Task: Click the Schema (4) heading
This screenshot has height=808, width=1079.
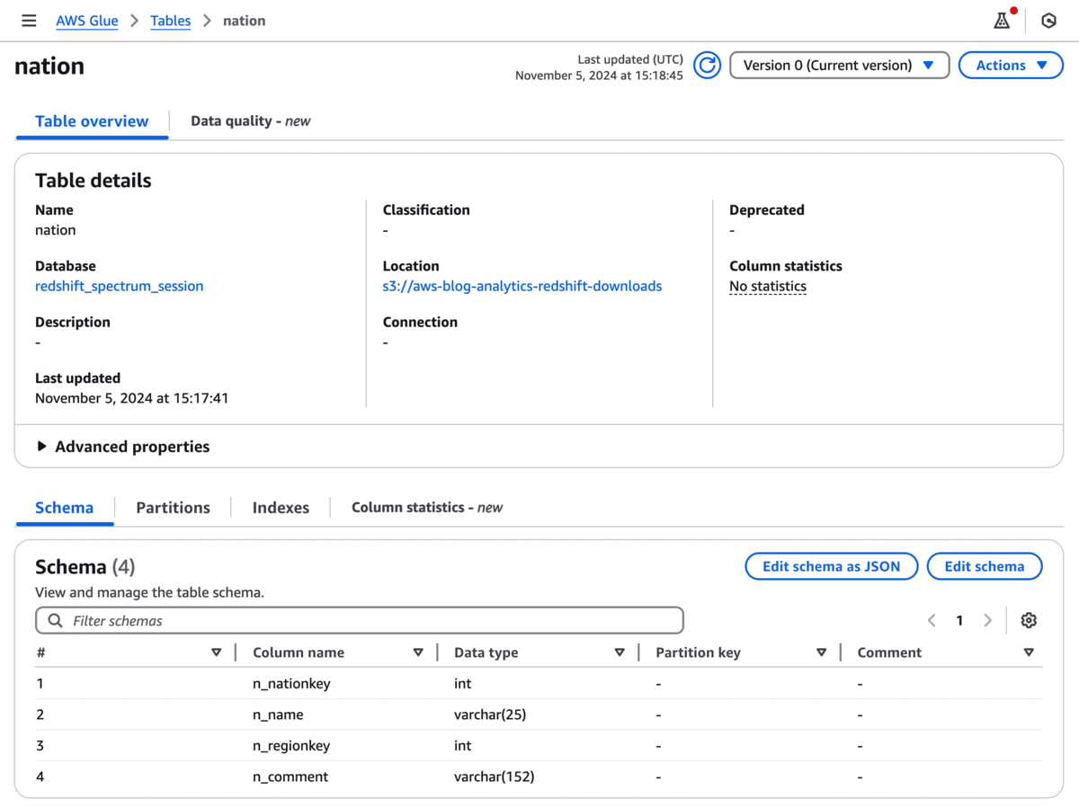Action: click(x=85, y=567)
